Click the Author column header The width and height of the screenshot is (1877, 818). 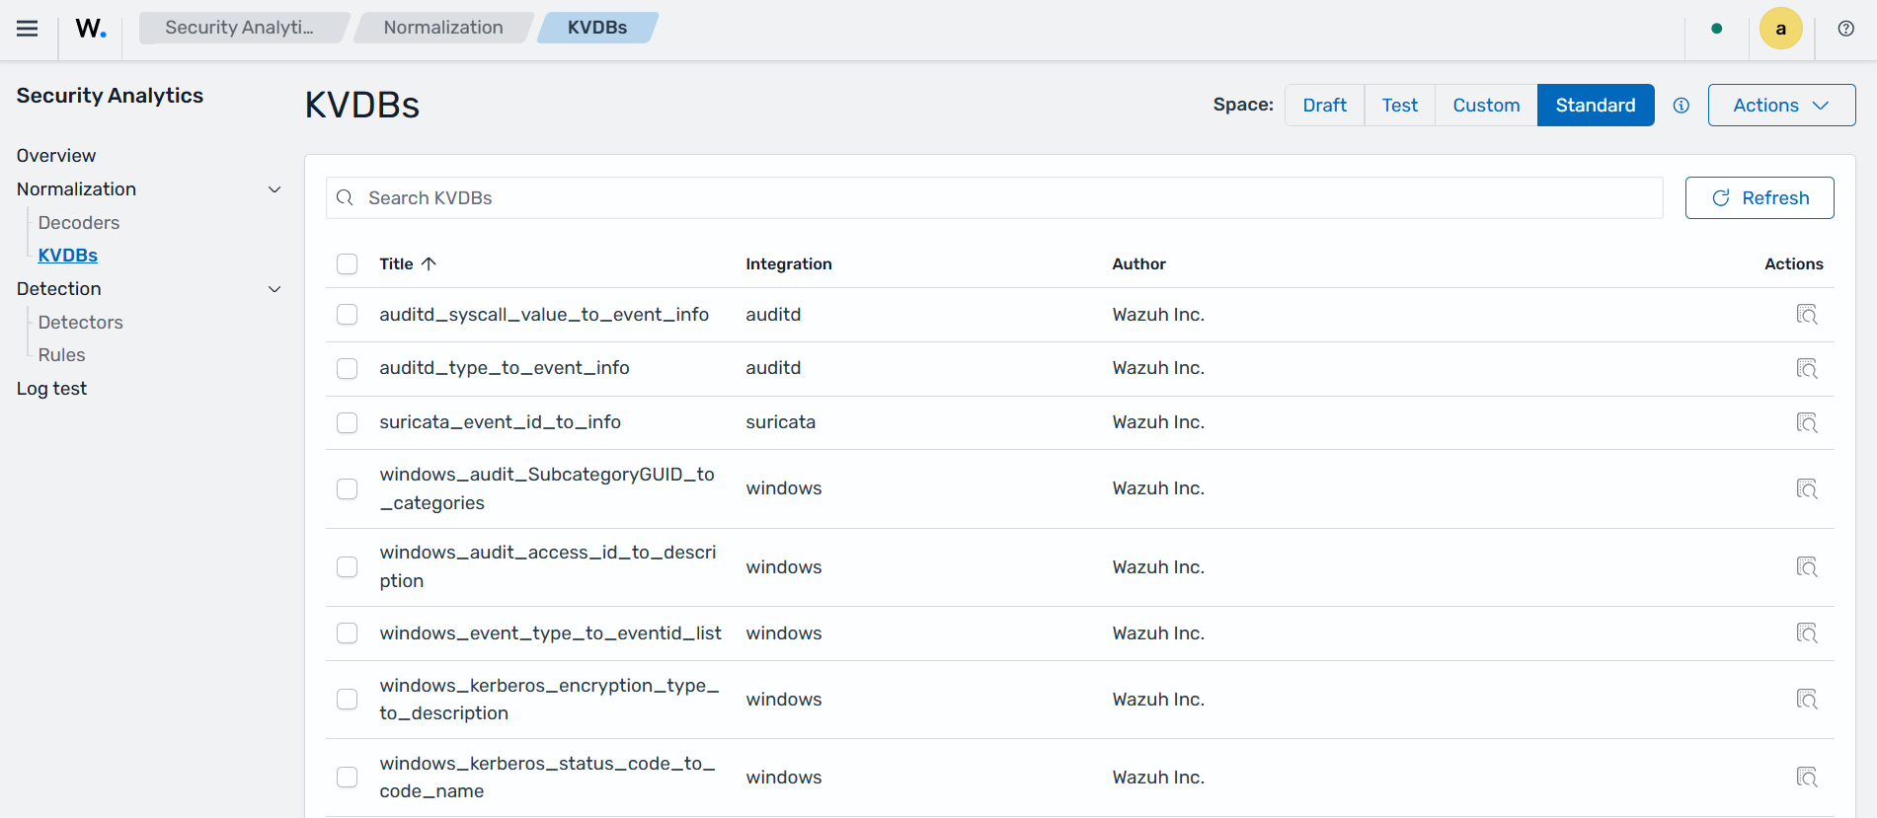(x=1139, y=263)
